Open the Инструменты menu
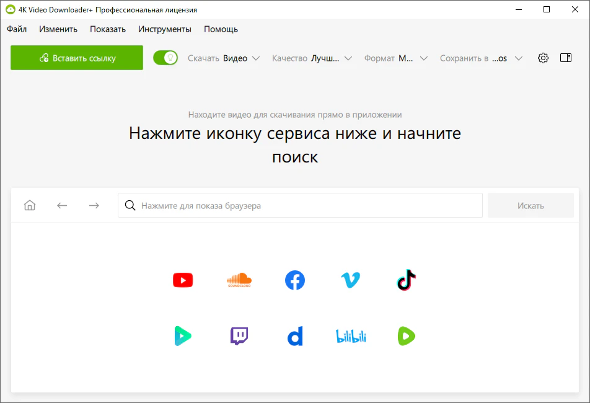590x403 pixels. click(x=165, y=29)
